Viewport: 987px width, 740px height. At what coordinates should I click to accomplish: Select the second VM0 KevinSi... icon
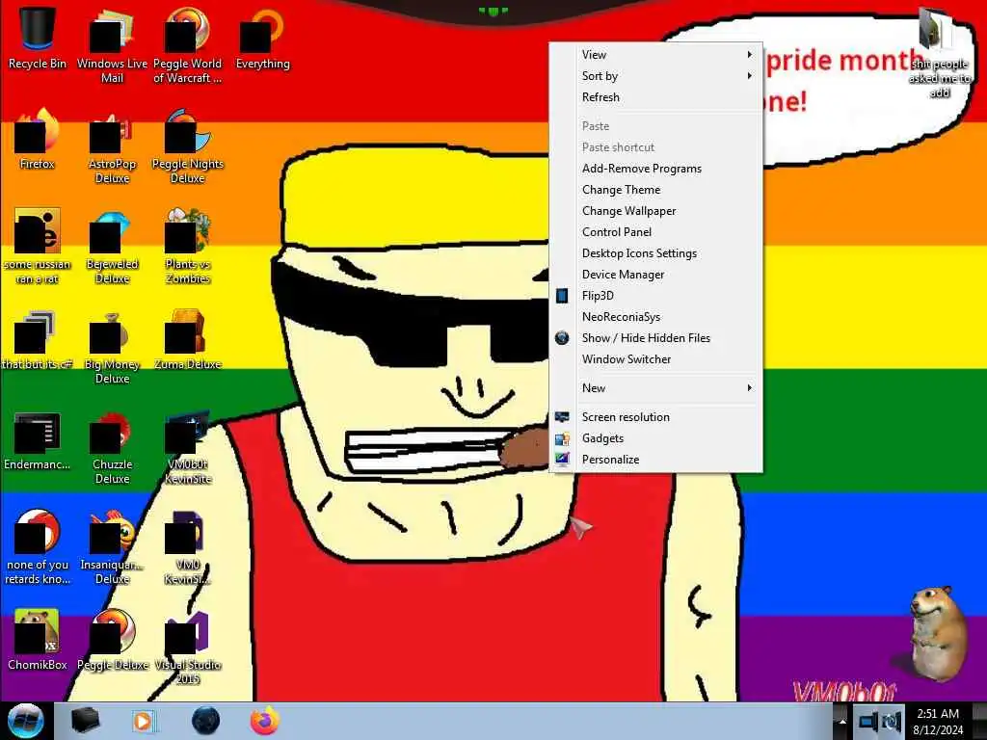click(188, 547)
